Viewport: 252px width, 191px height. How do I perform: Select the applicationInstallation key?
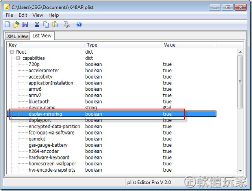51,83
